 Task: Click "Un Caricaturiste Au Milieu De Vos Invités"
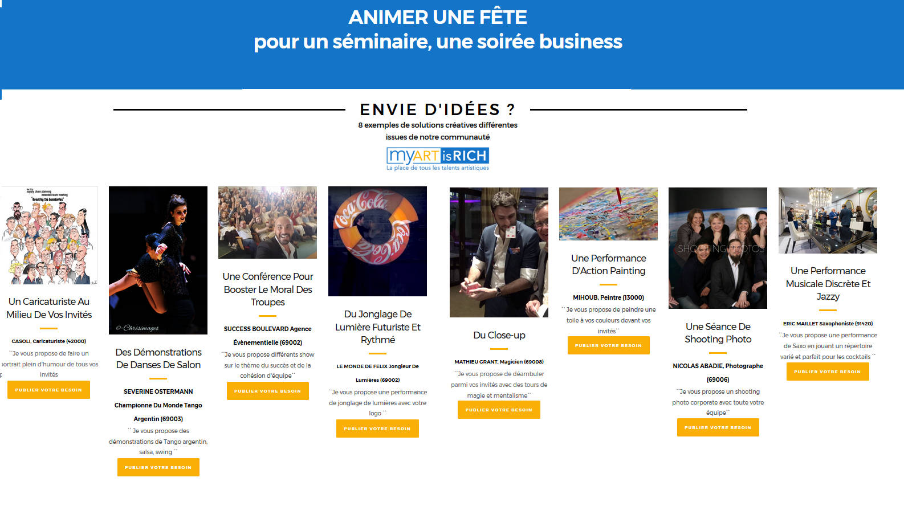click(x=49, y=308)
